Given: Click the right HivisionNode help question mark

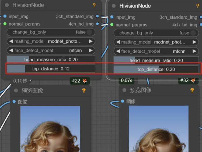Looking at the screenshot, I should (198, 6).
